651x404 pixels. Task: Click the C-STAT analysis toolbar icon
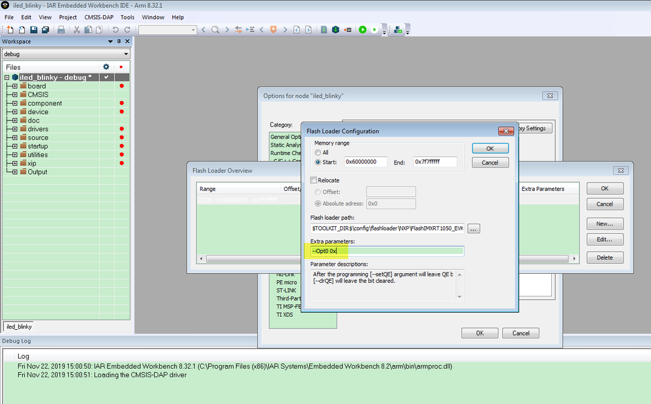tap(398, 29)
